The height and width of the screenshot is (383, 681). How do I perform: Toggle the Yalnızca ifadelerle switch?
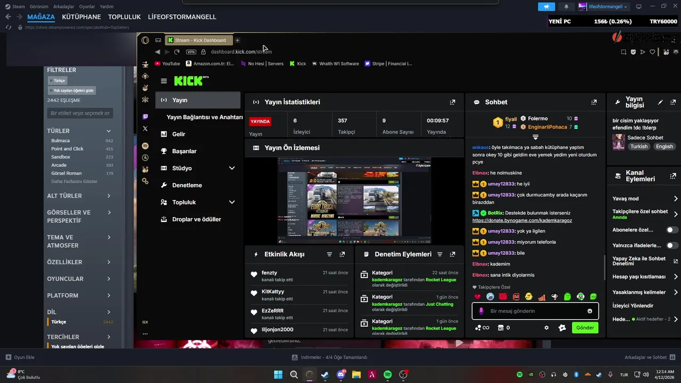pyautogui.click(x=672, y=245)
